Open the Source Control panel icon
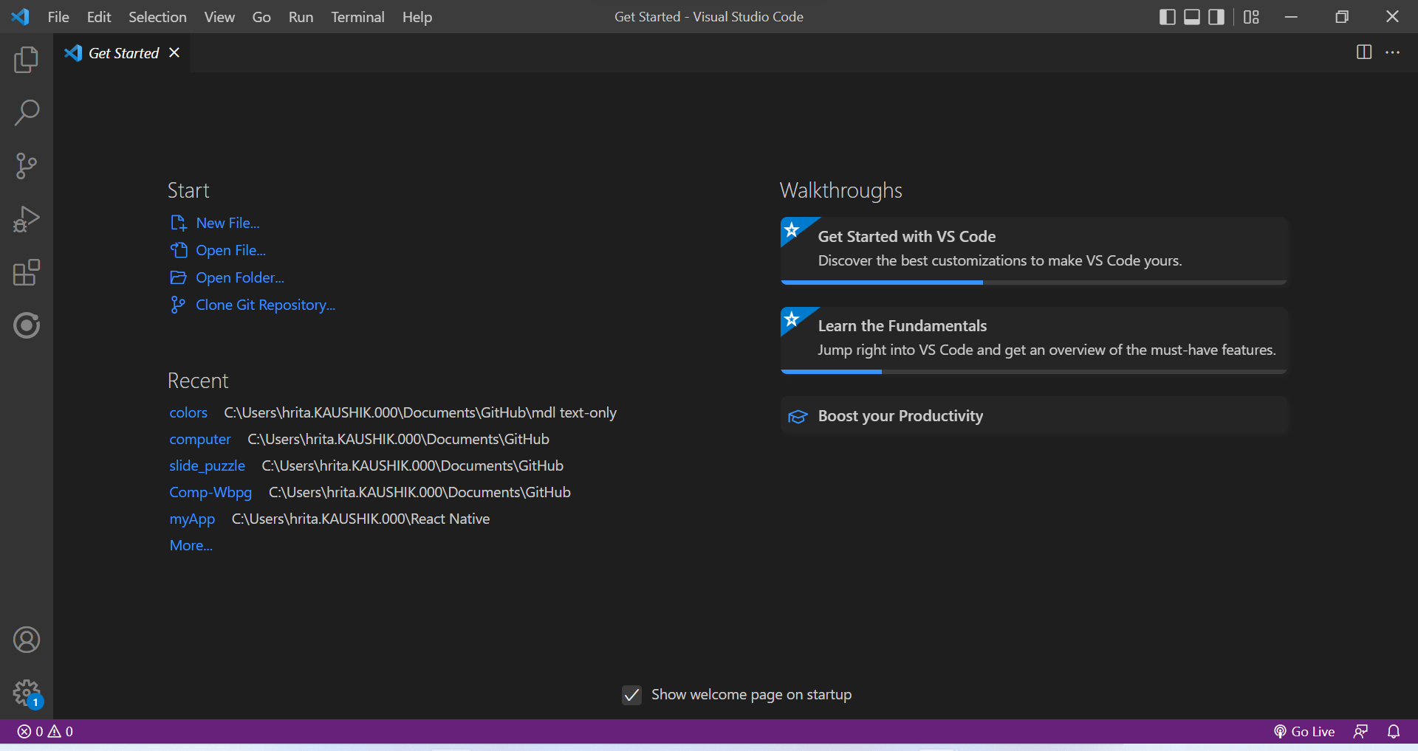The height and width of the screenshot is (751, 1418). (27, 165)
